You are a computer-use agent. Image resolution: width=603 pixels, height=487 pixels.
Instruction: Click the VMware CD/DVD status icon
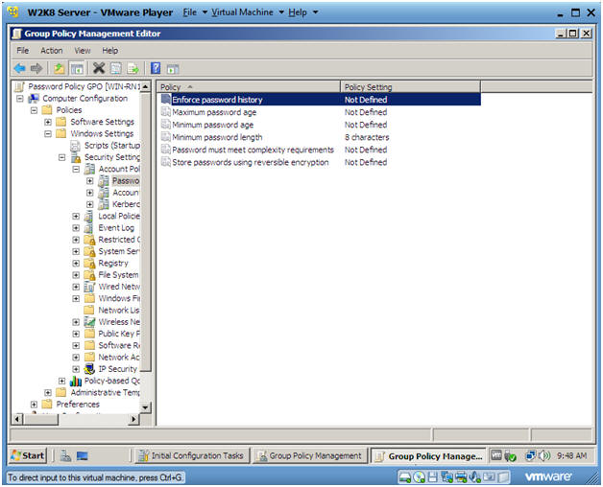(419, 477)
